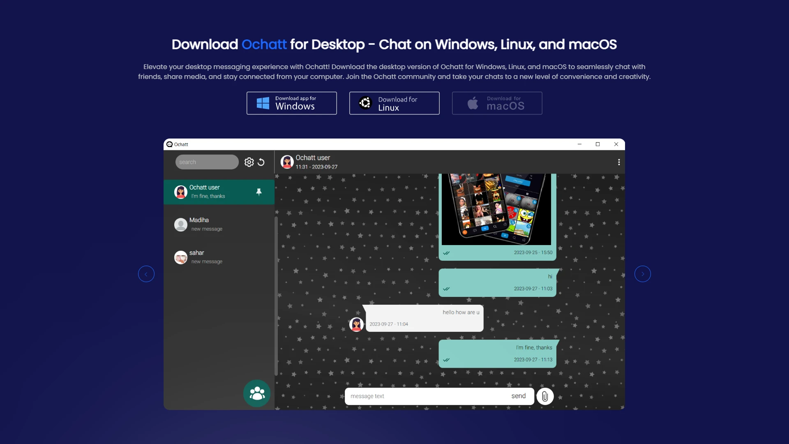Click timestamp '2023-09-27 - 11:03'
The image size is (789, 444).
[533, 289]
